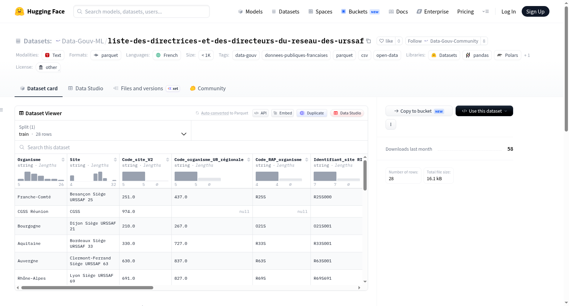Viewport: 569px width, 306px height.
Task: Click the Sign Up button
Action: pyautogui.click(x=535, y=11)
